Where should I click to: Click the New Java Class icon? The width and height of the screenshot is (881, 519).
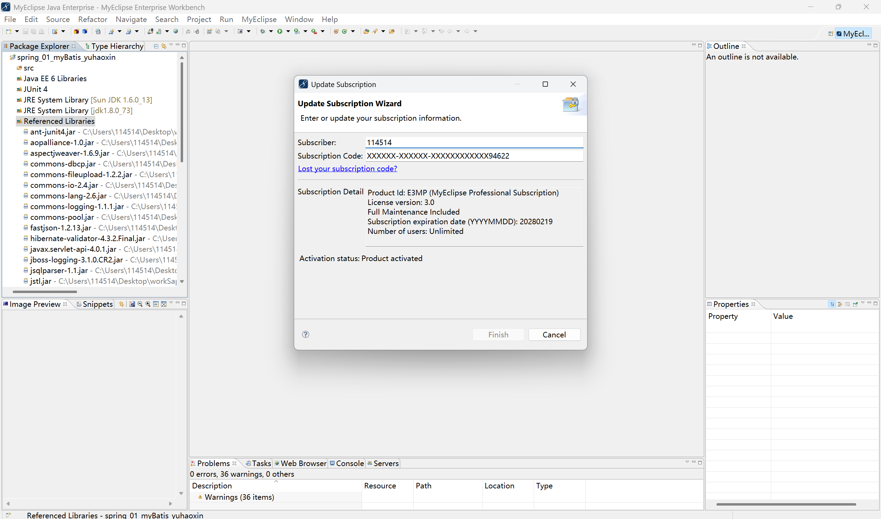(344, 32)
